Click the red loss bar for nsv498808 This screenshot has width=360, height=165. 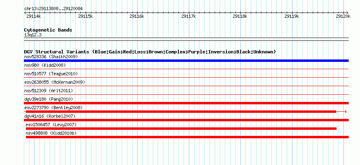187,137
